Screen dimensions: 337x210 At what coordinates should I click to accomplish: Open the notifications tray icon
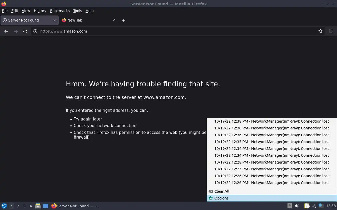(320, 206)
